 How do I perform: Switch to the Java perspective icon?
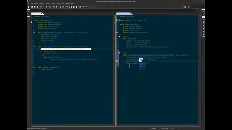click(x=188, y=7)
